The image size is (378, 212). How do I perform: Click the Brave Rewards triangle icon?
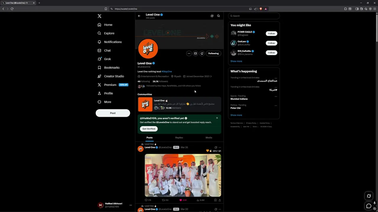[x=265, y=9]
